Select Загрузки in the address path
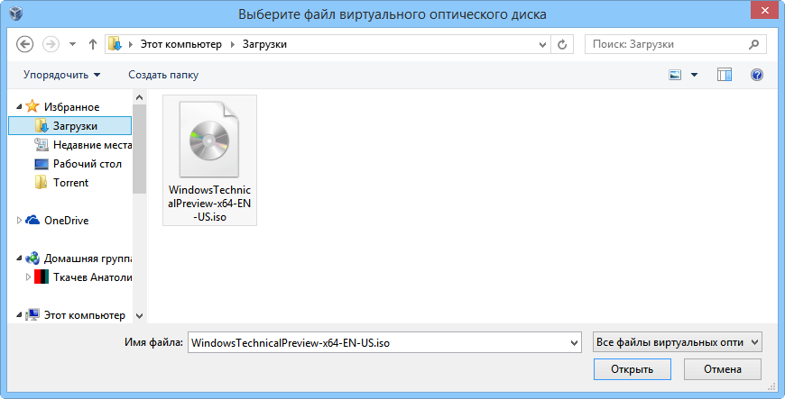The image size is (785, 399). pyautogui.click(x=264, y=44)
